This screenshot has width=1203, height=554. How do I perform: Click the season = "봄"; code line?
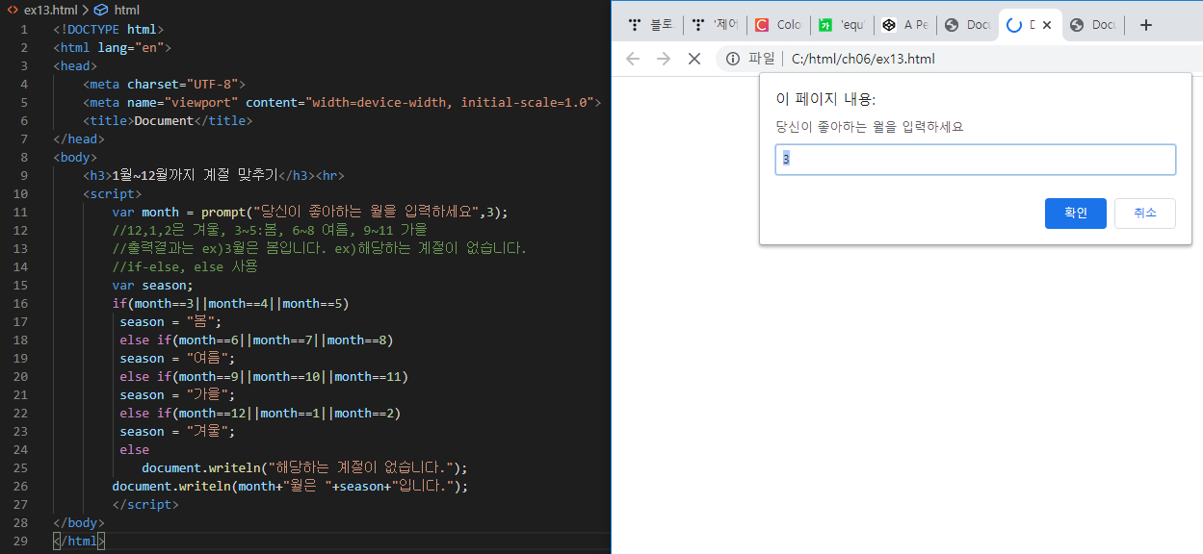click(x=170, y=321)
